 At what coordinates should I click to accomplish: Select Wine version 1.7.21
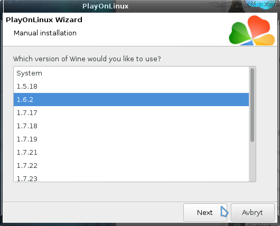(x=131, y=153)
